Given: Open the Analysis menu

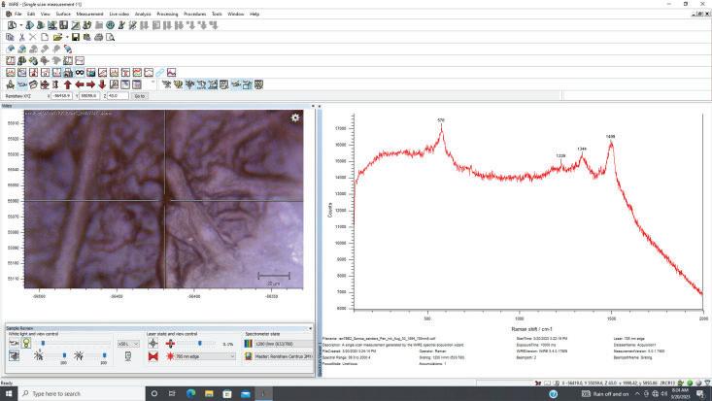Looking at the screenshot, I should (143, 14).
